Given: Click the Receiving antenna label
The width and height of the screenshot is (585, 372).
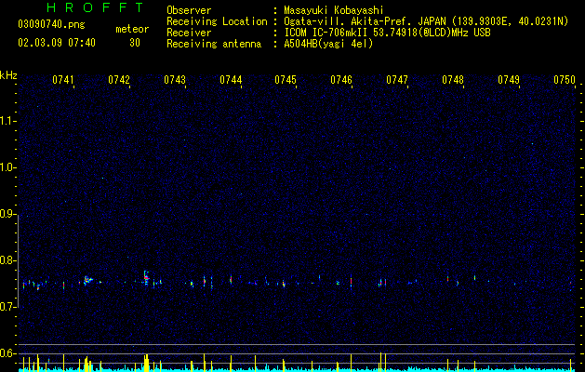Looking at the screenshot, I should point(214,44).
